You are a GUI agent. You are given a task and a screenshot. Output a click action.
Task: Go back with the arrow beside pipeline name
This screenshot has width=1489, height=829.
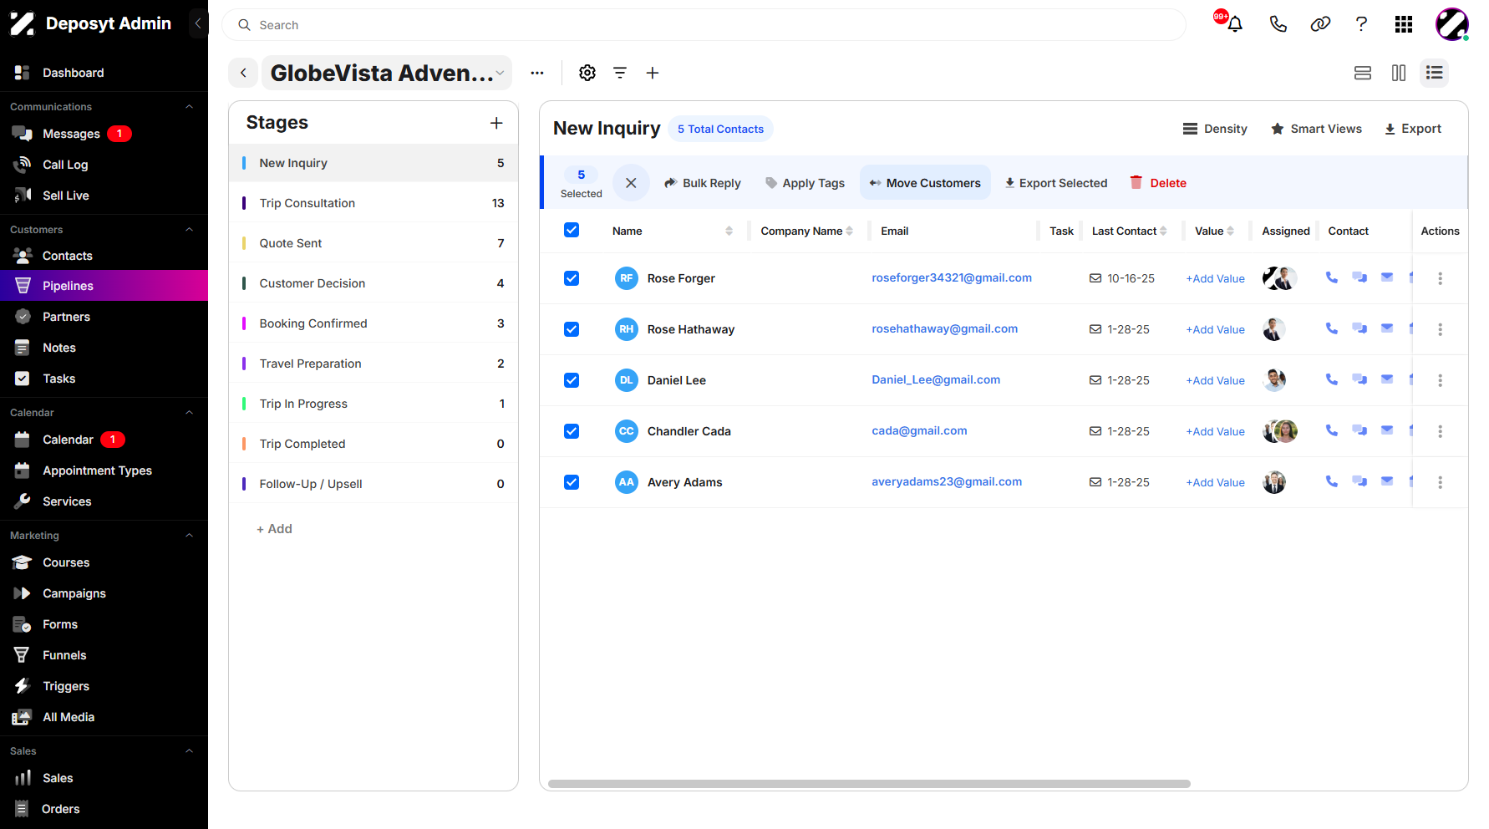click(243, 73)
